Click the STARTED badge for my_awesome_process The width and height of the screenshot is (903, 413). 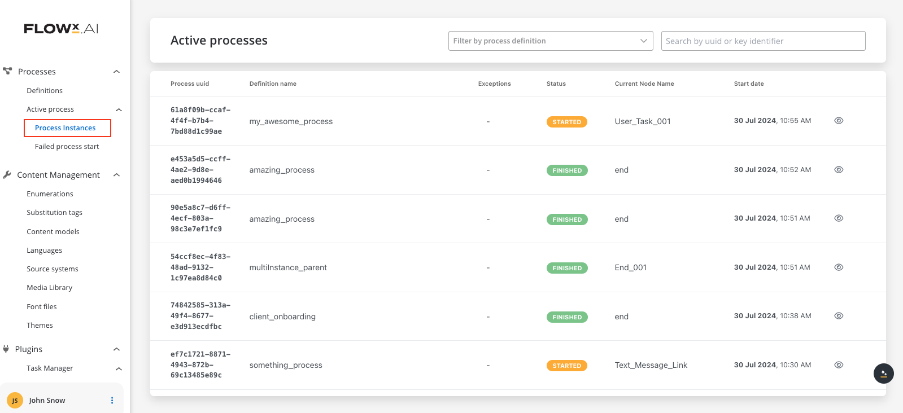tap(566, 122)
